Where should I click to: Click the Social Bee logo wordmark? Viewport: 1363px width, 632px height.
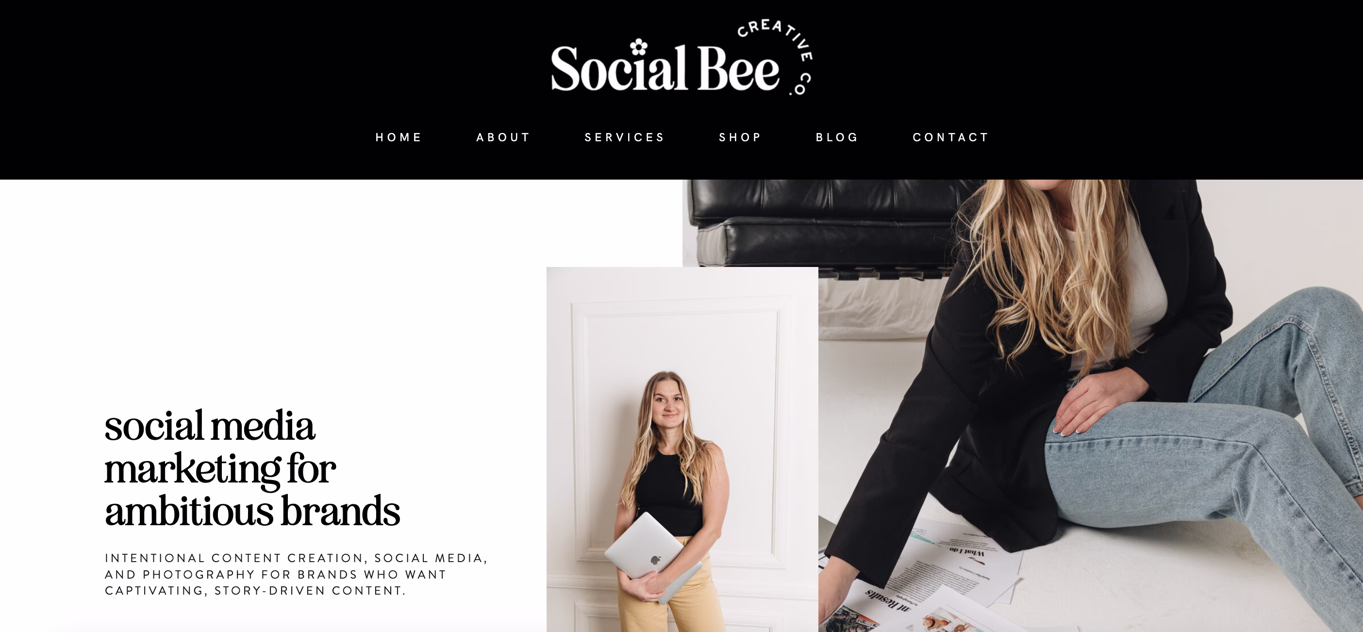pos(665,68)
